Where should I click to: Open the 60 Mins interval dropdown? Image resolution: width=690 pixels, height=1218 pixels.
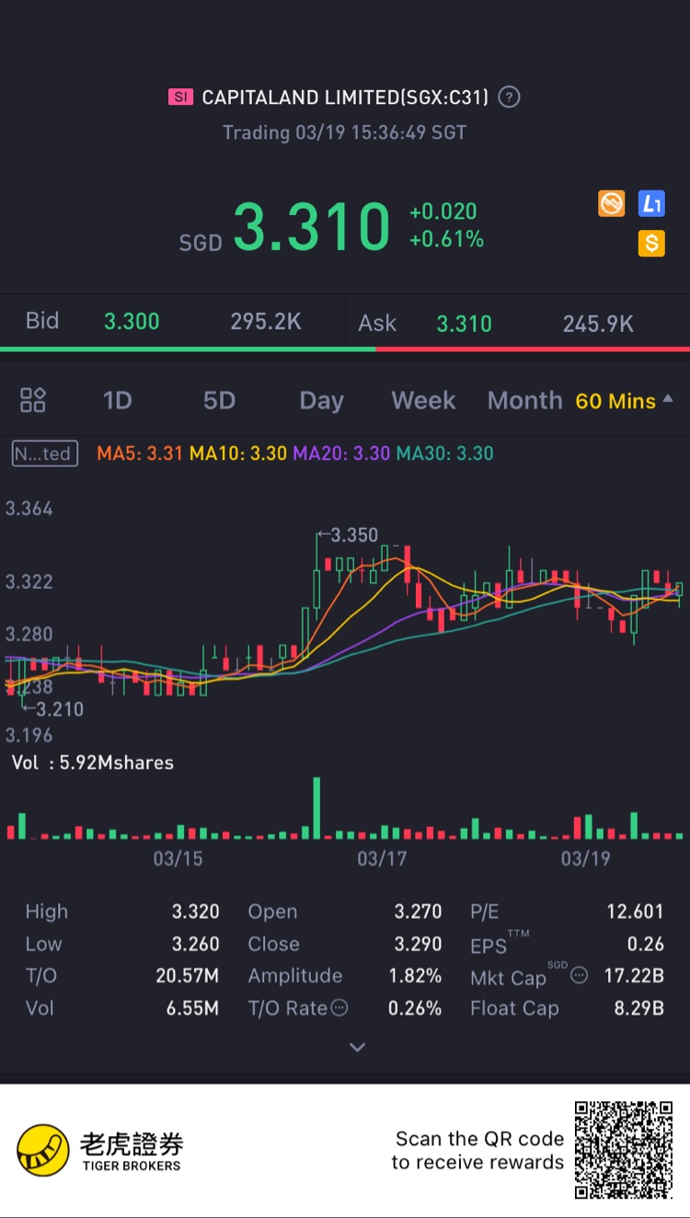[624, 401]
